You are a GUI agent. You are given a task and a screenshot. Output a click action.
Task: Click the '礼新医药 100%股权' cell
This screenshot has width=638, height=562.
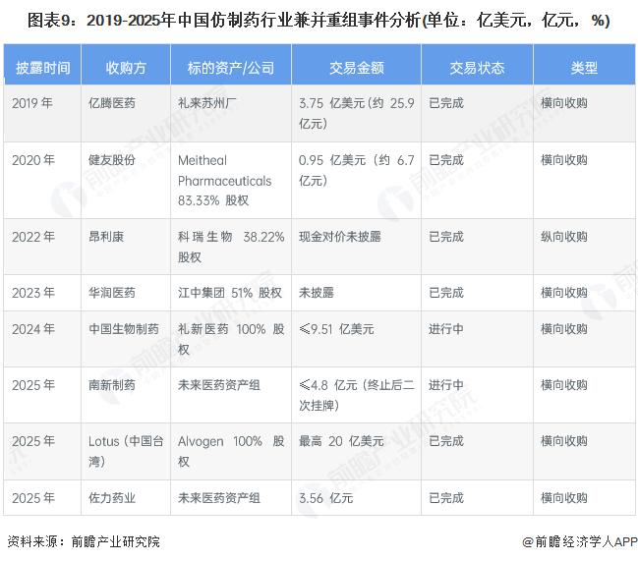tap(231, 339)
